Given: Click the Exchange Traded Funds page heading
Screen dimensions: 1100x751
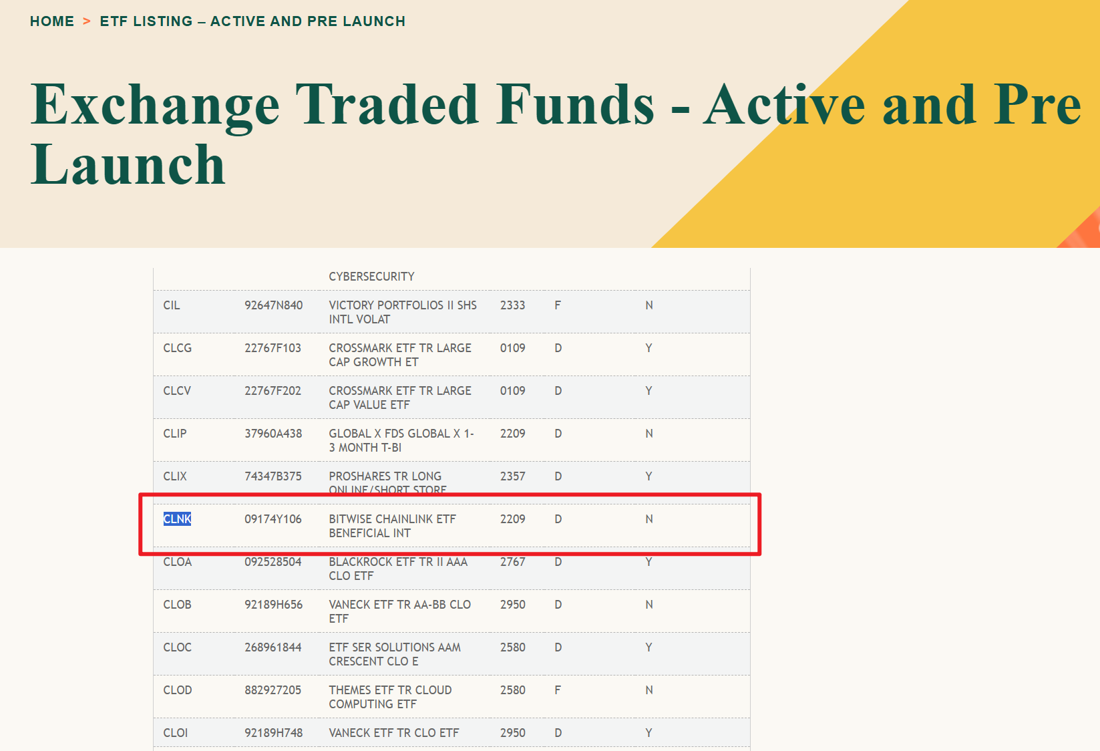Looking at the screenshot, I should click(x=554, y=134).
